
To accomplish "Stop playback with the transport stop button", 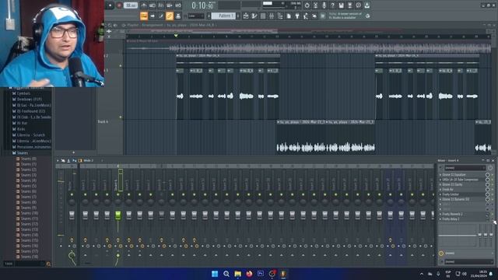I will click(110, 5).
